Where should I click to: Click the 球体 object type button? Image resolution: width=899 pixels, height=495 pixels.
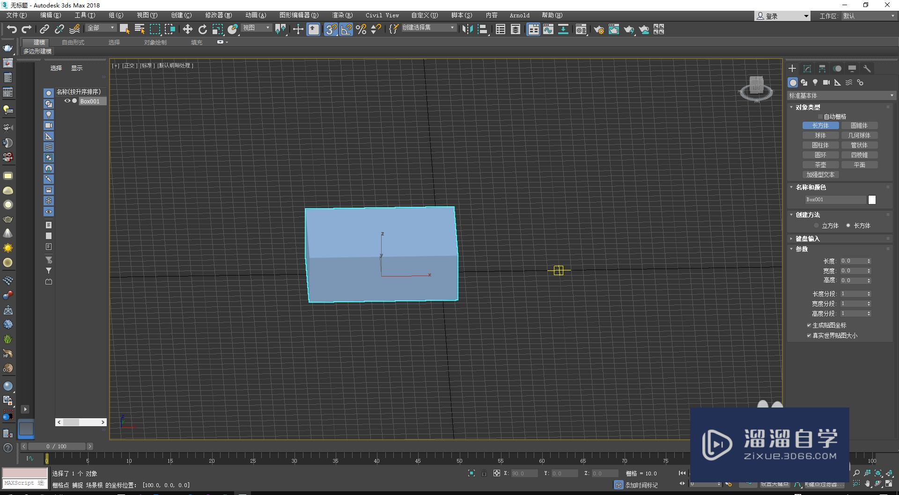click(x=820, y=135)
